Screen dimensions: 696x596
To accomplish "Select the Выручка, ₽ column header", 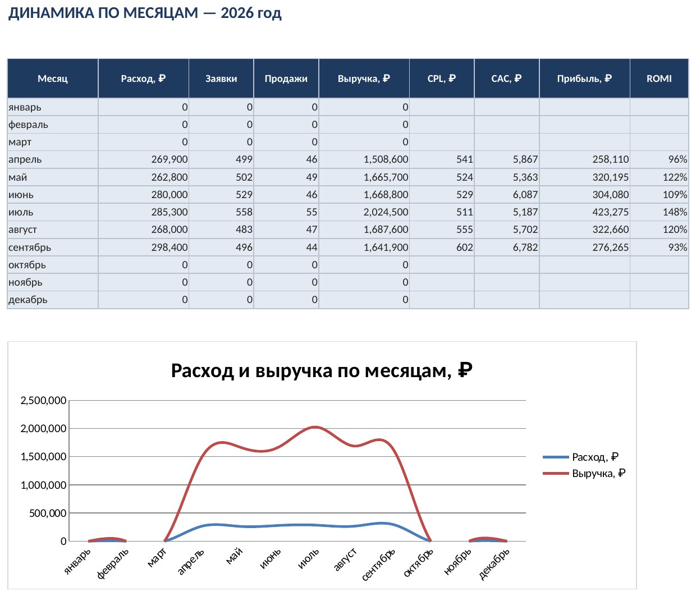I will click(x=364, y=79).
